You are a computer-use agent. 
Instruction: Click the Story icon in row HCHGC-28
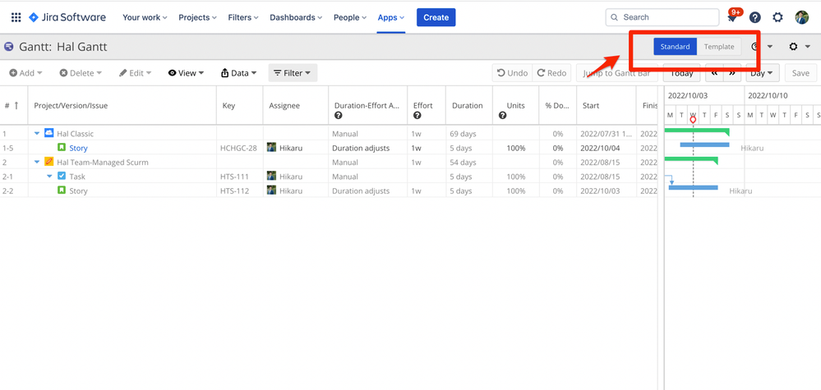click(x=62, y=148)
